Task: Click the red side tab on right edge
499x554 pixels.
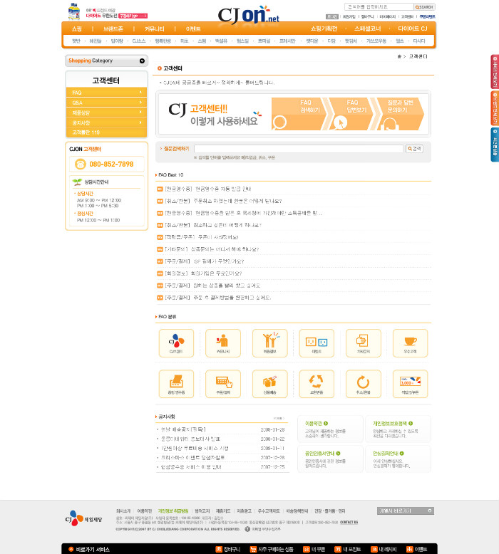Action: coord(495,72)
